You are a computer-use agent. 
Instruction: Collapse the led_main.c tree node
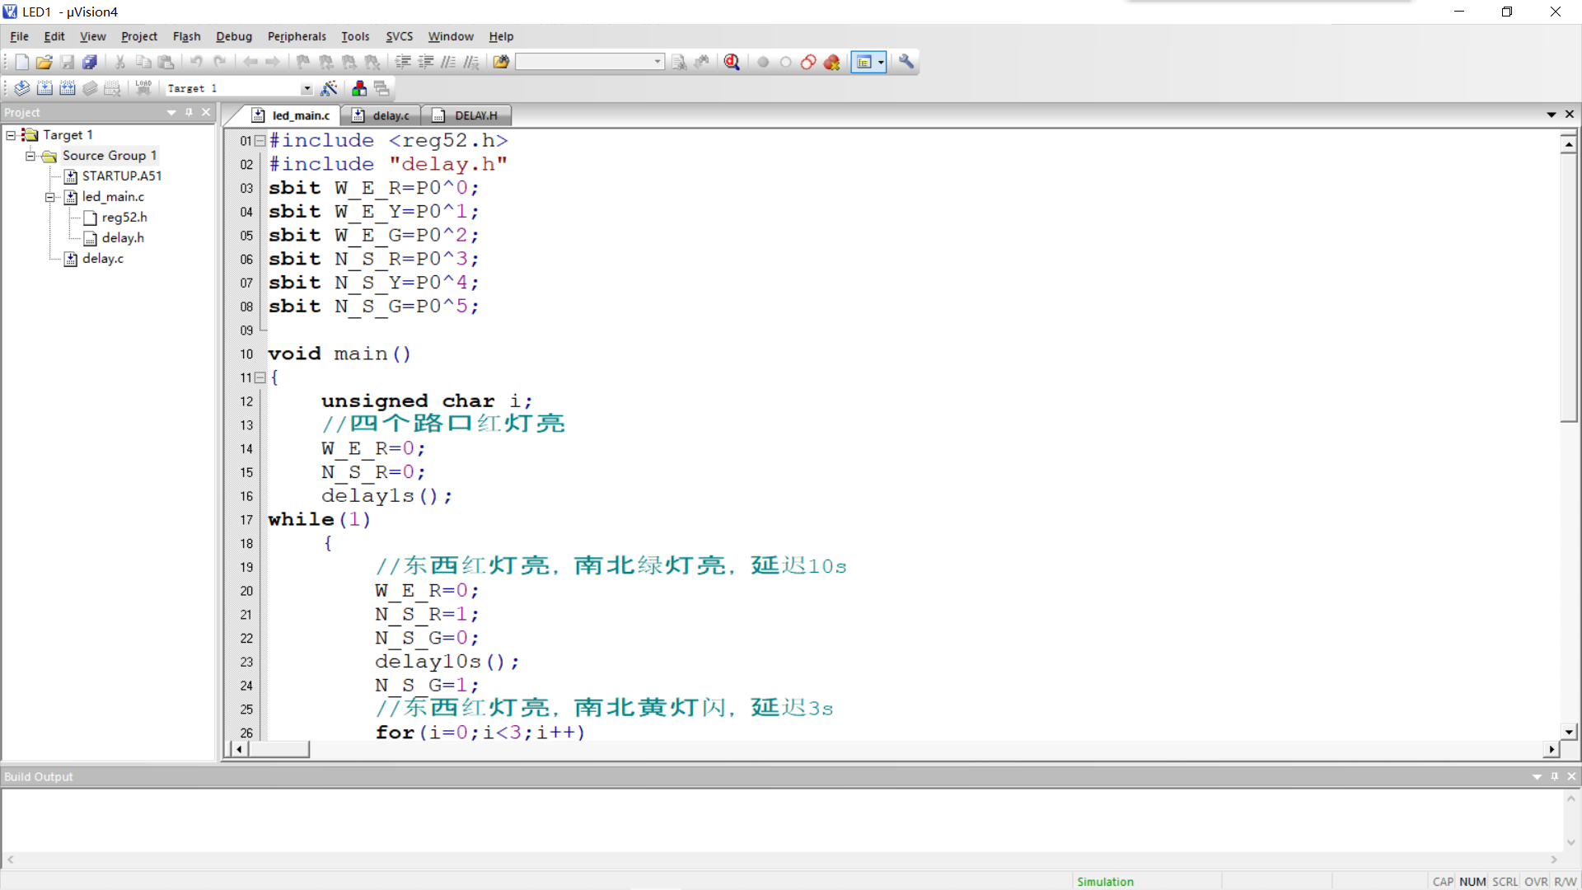(50, 197)
